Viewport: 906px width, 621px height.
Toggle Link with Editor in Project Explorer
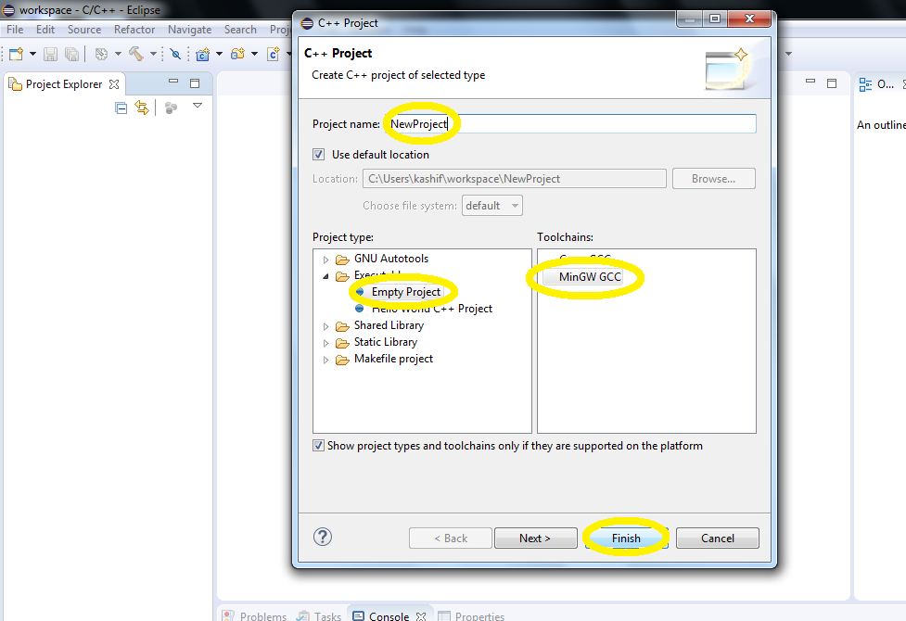142,107
